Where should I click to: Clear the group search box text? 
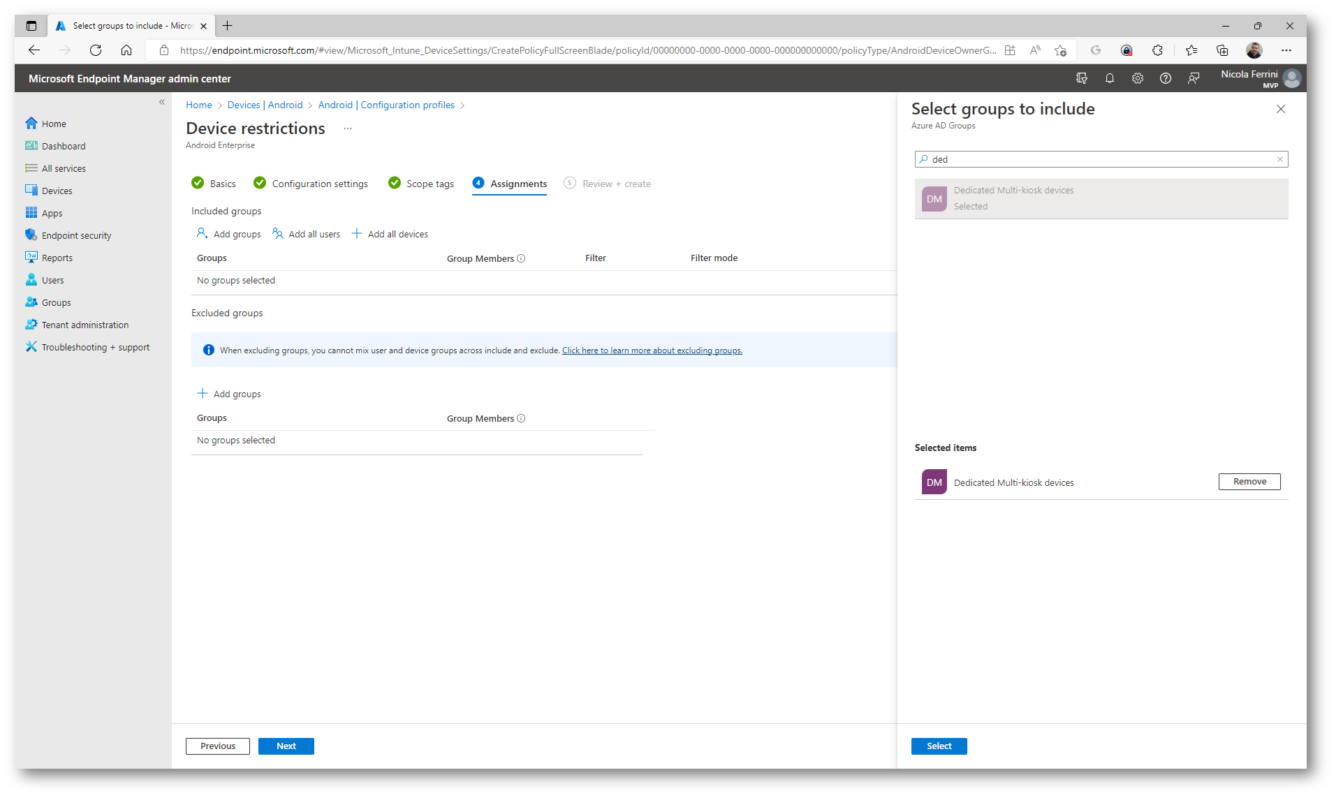(x=1279, y=159)
